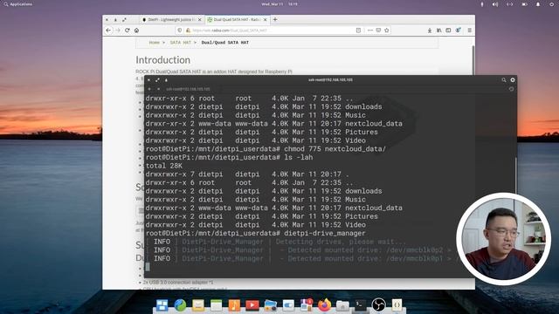Switch to the DietPi Firefox tab
This screenshot has width=559, height=314.
171,19
